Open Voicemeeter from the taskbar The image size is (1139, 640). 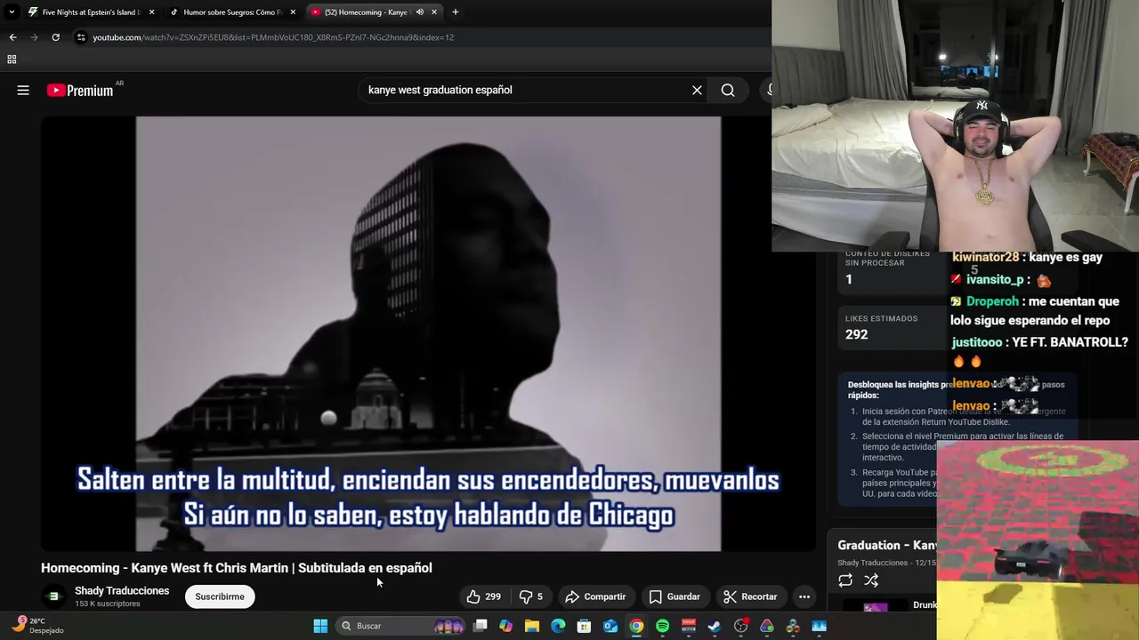689,626
